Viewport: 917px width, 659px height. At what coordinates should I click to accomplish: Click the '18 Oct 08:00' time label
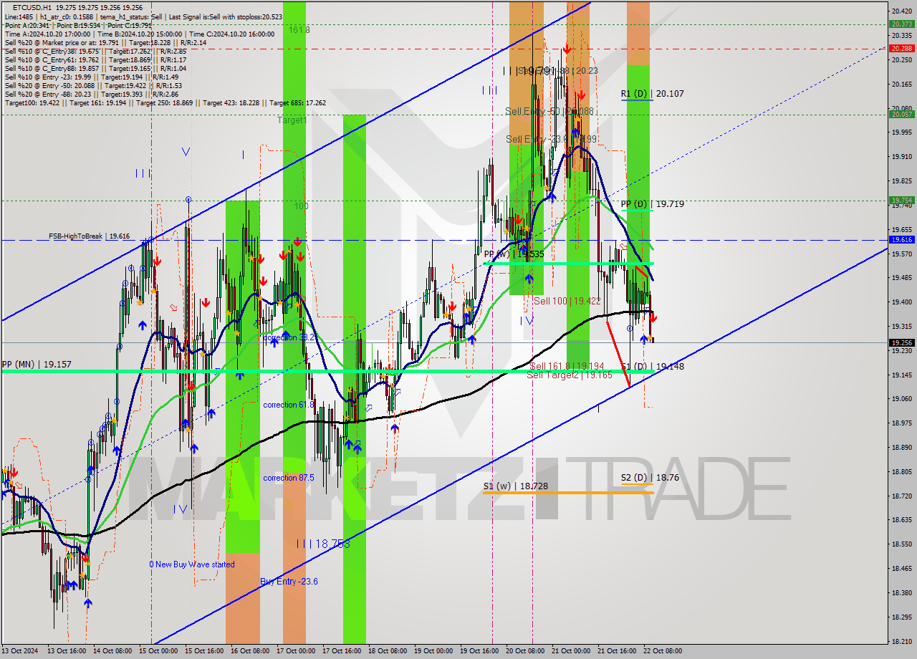[388, 651]
